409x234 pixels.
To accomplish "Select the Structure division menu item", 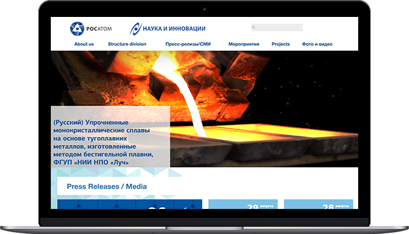I will coord(127,44).
